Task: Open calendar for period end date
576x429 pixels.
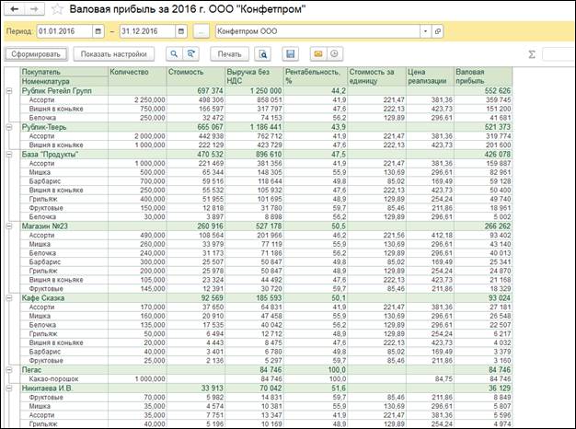Action: click(180, 31)
